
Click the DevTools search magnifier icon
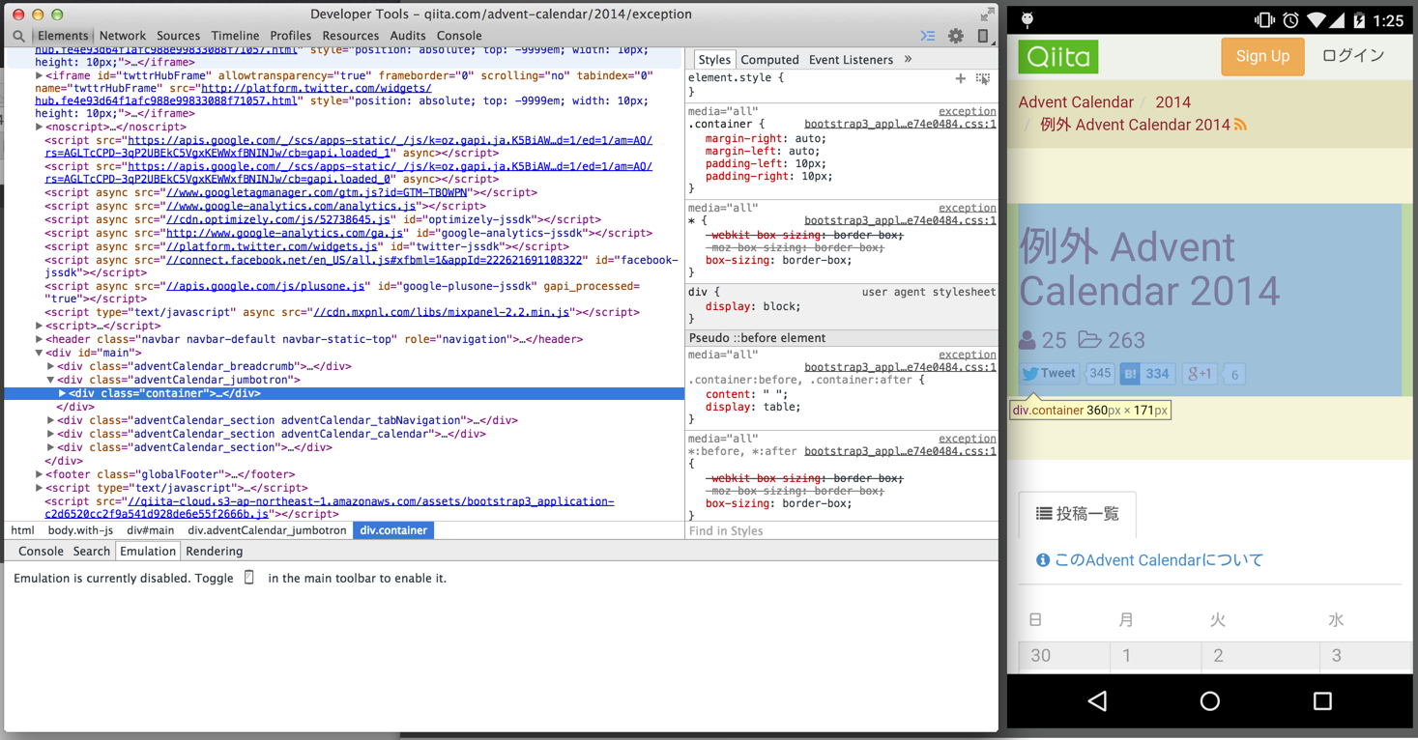point(18,36)
